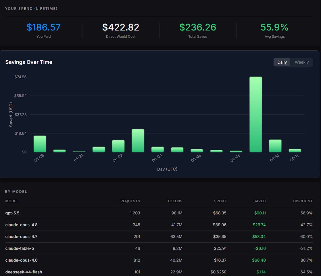Click the DISCOUNT column header
Viewport: 321px width, 276px height.
(303, 201)
